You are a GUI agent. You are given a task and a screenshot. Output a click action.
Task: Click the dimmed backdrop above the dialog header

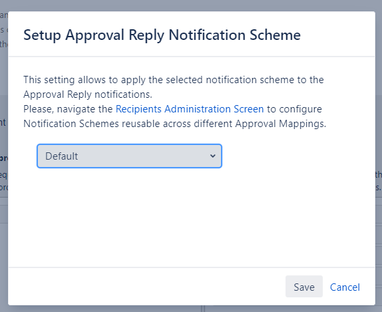coord(191,5)
